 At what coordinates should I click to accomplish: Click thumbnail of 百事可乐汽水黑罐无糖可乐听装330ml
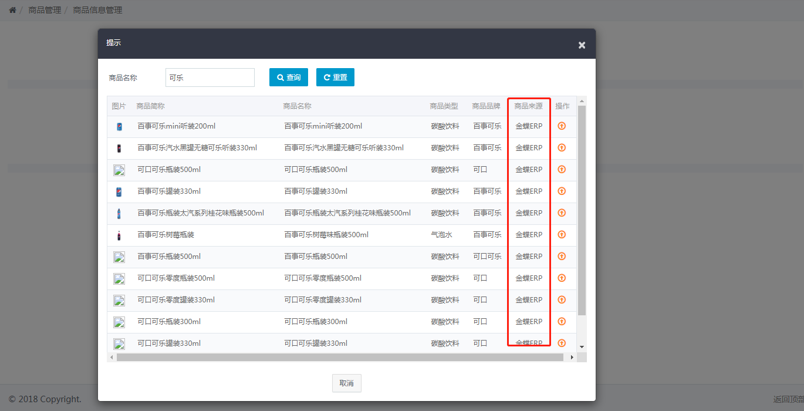(x=119, y=148)
